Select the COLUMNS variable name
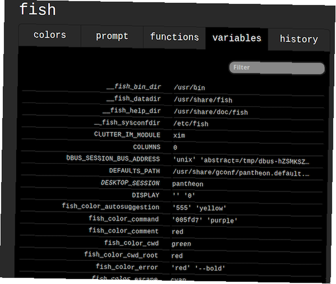Viewport: 336px width, 284px height. (x=146, y=147)
